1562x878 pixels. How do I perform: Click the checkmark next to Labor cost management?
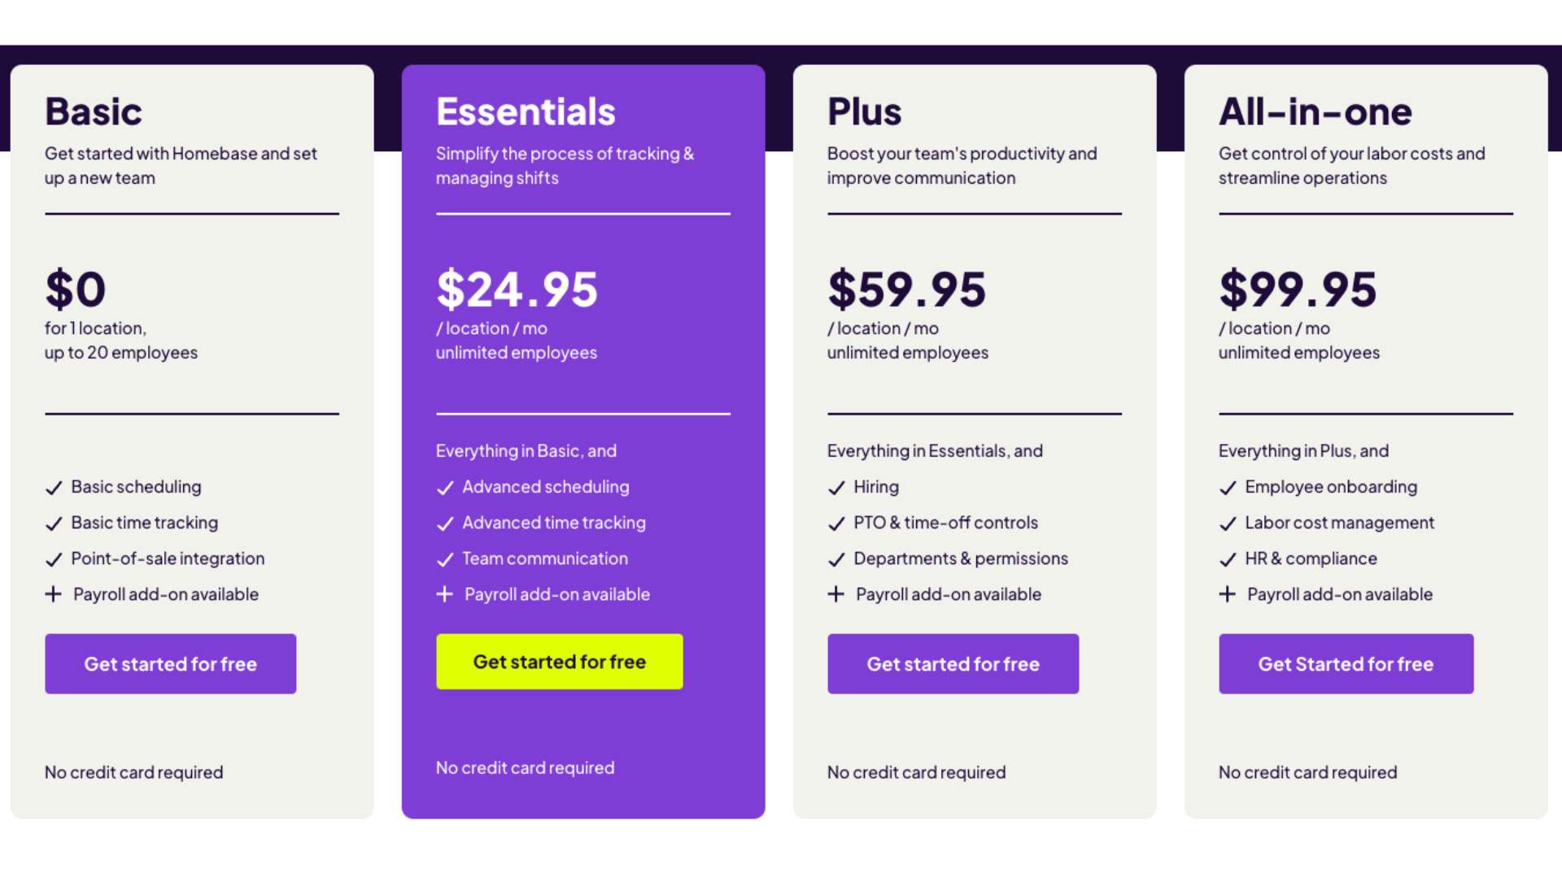coord(1227,524)
